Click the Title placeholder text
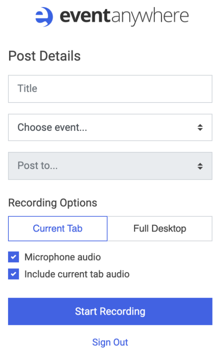The image size is (219, 357). click(x=27, y=88)
